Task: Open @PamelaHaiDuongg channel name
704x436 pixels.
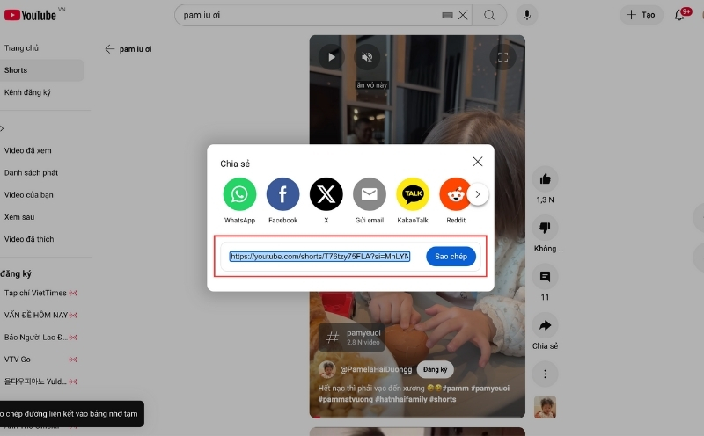Action: [x=376, y=369]
